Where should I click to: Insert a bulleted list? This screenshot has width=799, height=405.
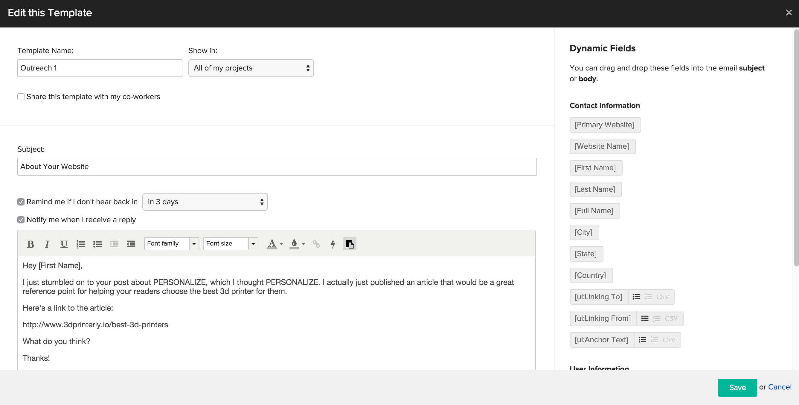[97, 244]
